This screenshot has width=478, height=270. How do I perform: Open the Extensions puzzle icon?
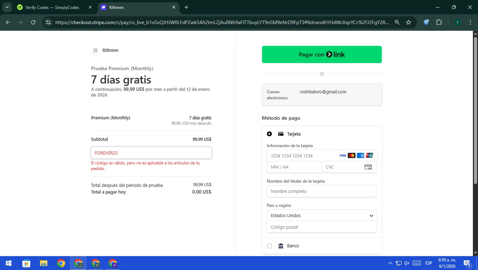pos(439,22)
